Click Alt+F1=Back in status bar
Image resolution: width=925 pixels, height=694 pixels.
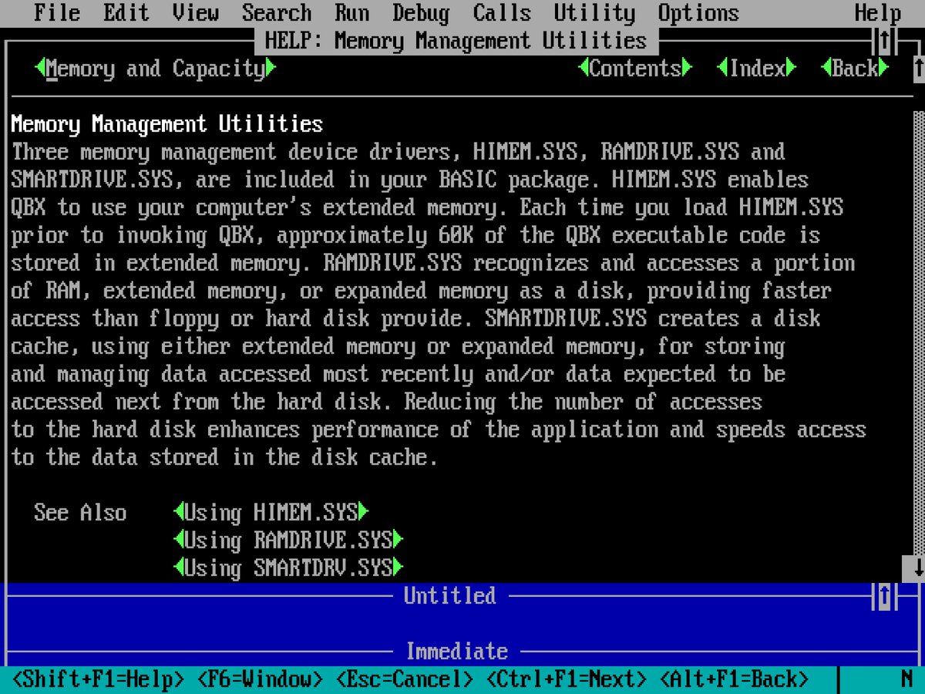pyautogui.click(x=734, y=679)
